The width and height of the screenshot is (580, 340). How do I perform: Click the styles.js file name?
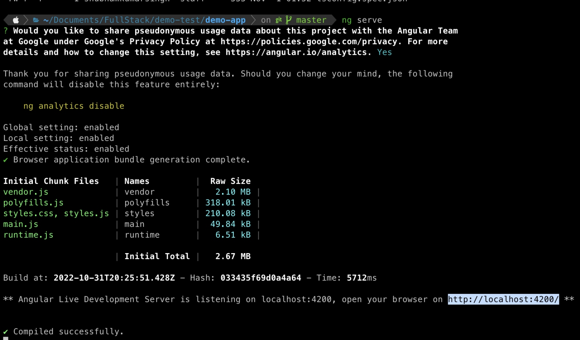coord(86,214)
